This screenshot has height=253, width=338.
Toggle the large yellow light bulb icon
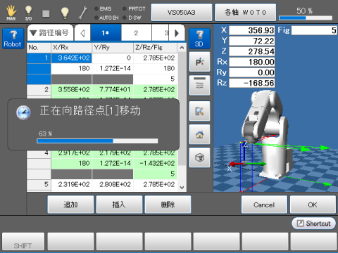(65, 13)
